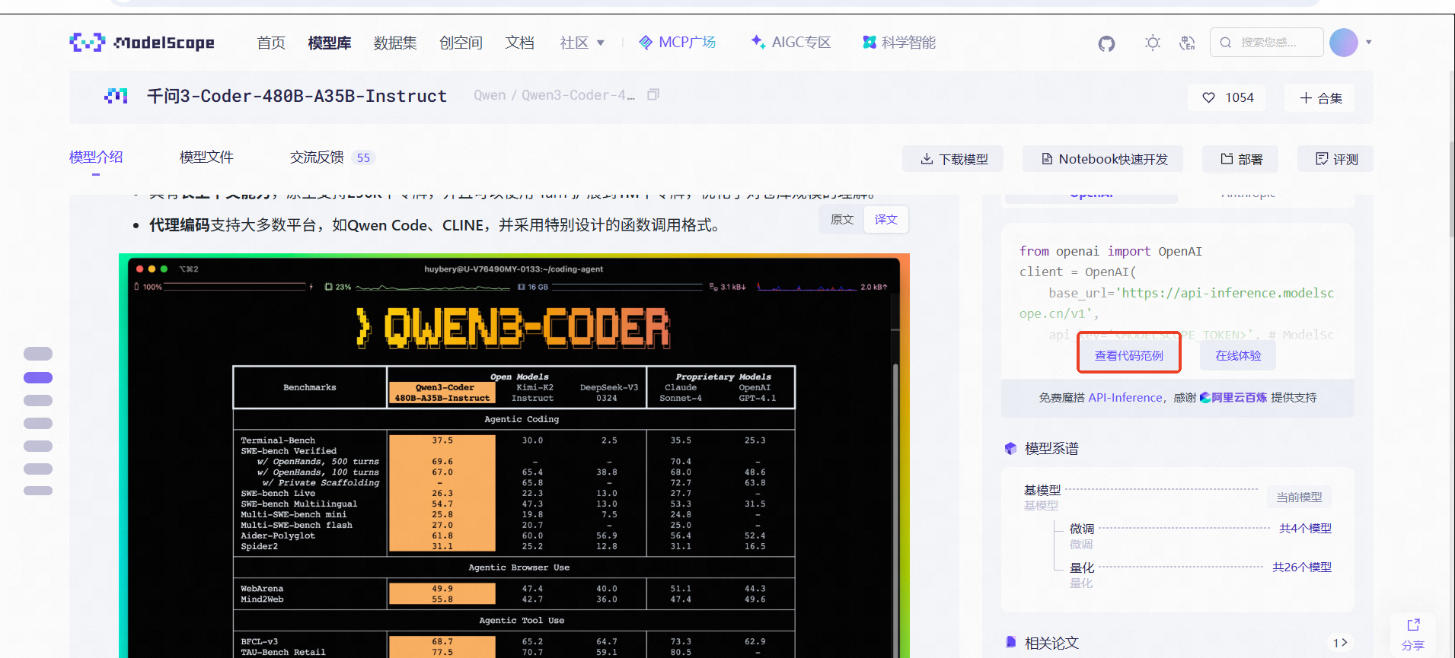The height and width of the screenshot is (658, 1455).
Task: Switch to 原文 original text
Action: 842,219
